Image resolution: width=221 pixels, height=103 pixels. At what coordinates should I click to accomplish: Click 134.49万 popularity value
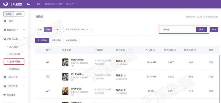click(151, 77)
